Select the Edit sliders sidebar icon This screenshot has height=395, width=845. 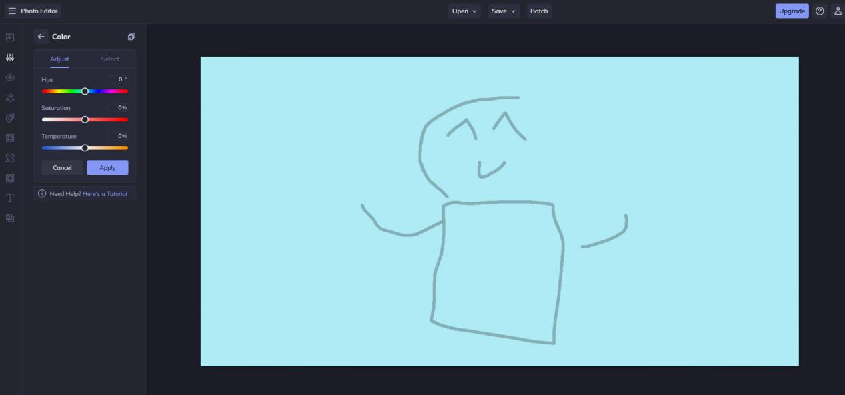(10, 57)
